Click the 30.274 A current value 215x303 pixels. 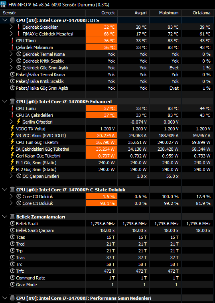pyautogui.click(x=106, y=136)
